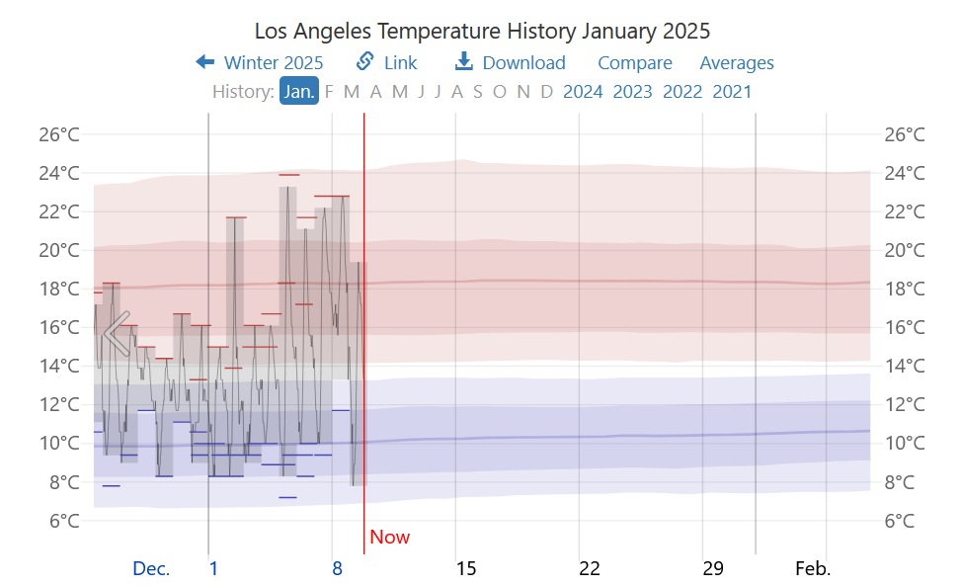View the 2021 temperature history

tap(732, 92)
